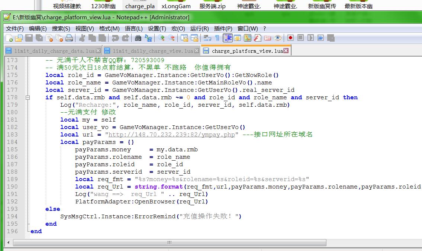Click the Open file folder icon

(19, 38)
